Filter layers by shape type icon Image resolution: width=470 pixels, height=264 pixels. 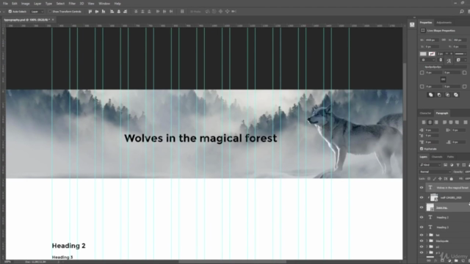[464, 165]
